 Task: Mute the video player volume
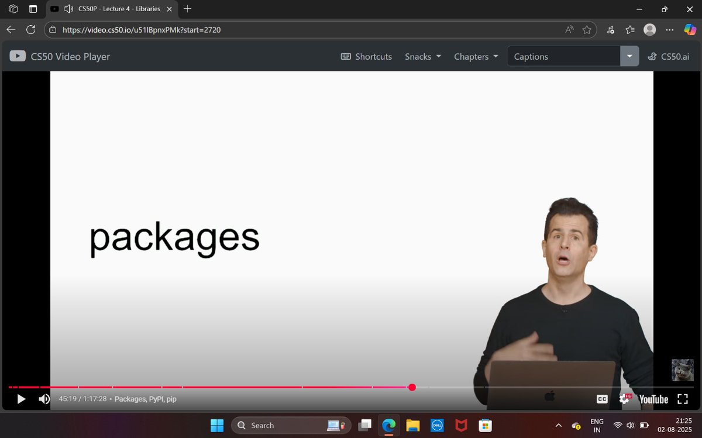click(44, 399)
